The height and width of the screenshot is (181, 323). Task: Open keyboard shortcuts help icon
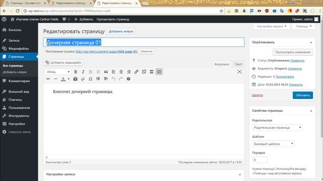pyautogui.click(x=128, y=79)
